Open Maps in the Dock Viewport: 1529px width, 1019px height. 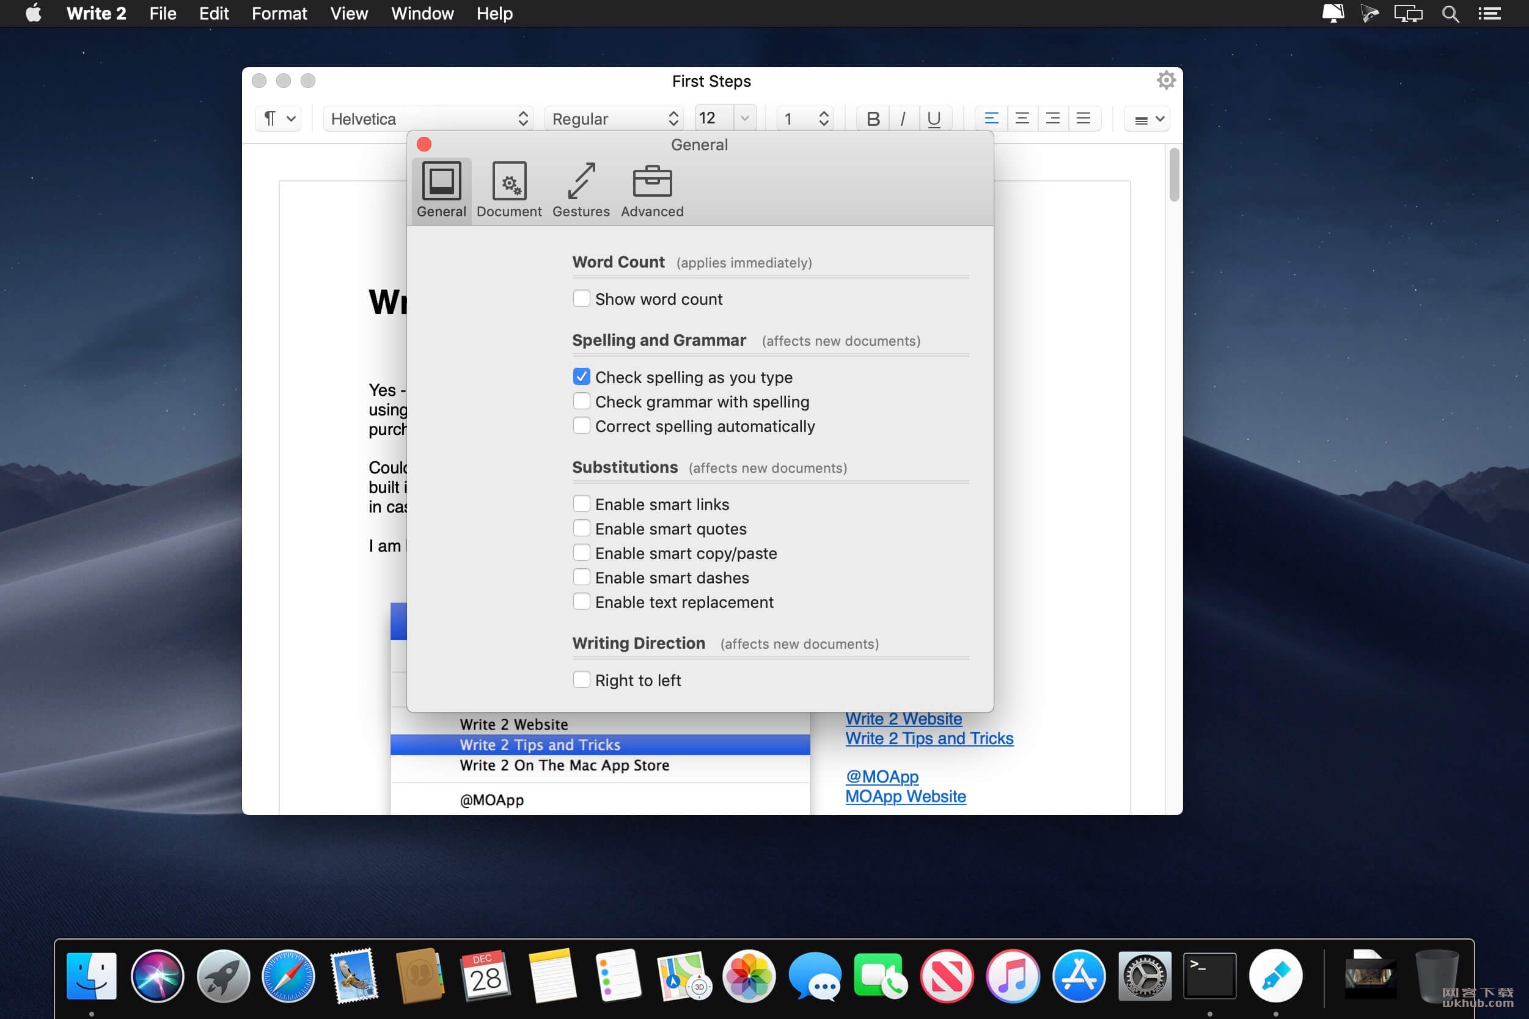click(x=683, y=976)
